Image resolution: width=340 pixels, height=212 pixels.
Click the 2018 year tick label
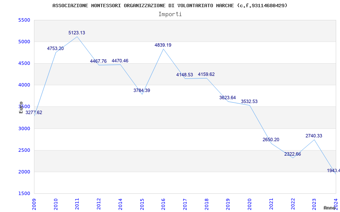coord(207,204)
